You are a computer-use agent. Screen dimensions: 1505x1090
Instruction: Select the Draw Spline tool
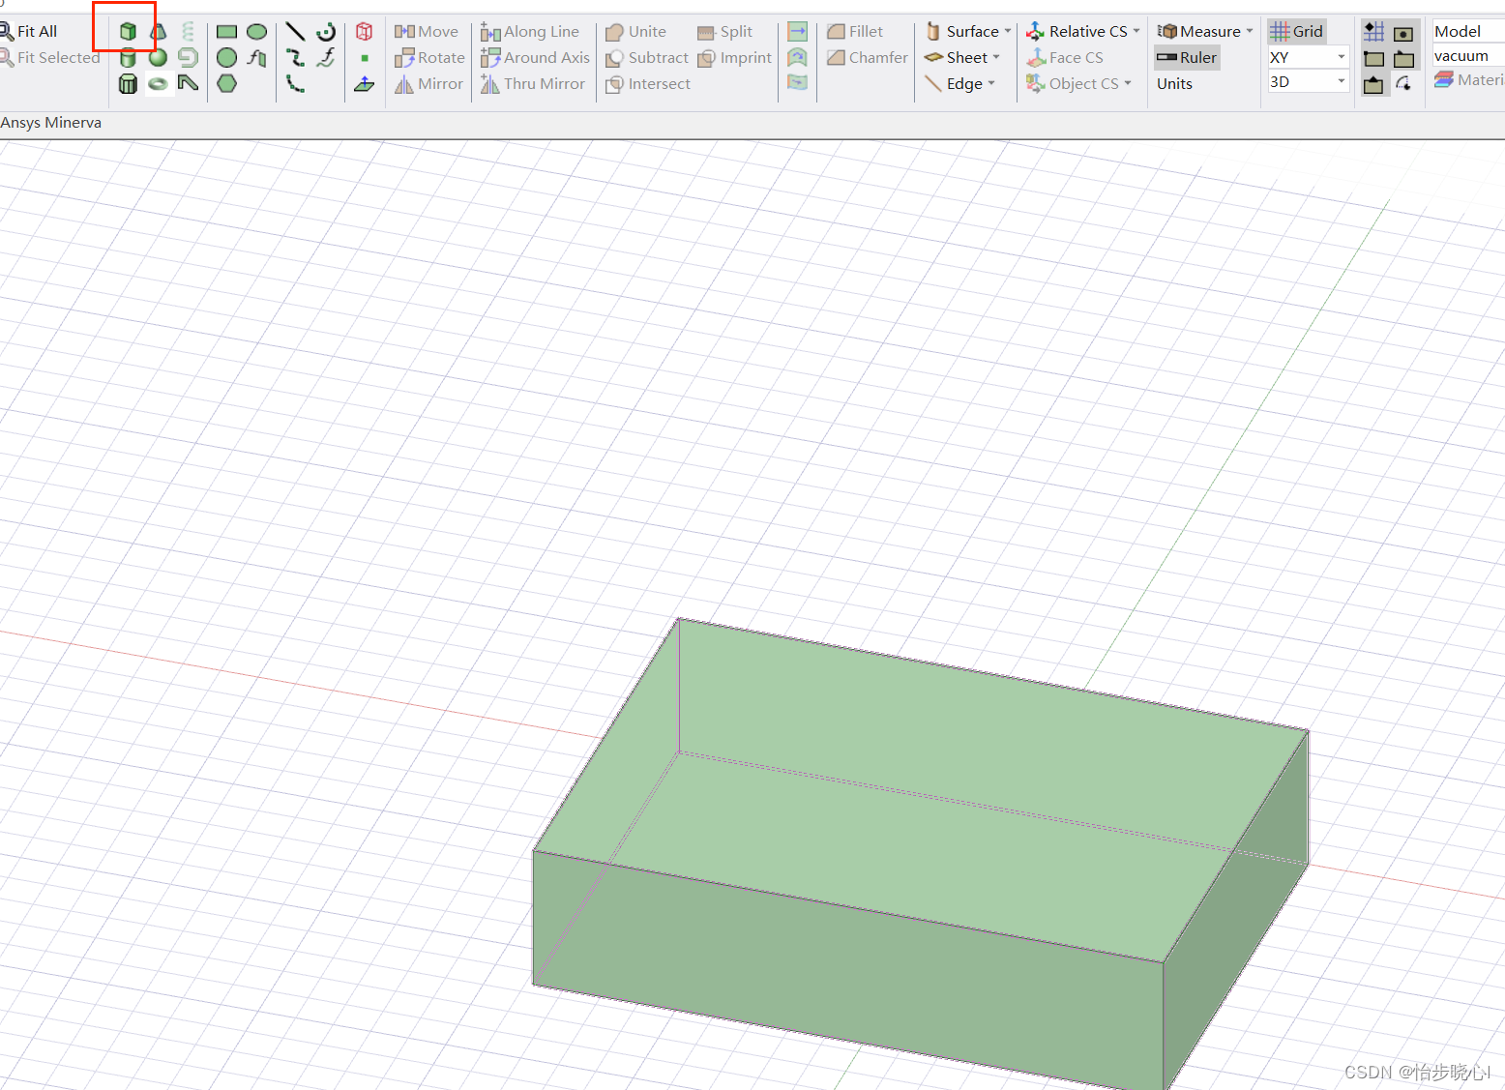pos(296,58)
